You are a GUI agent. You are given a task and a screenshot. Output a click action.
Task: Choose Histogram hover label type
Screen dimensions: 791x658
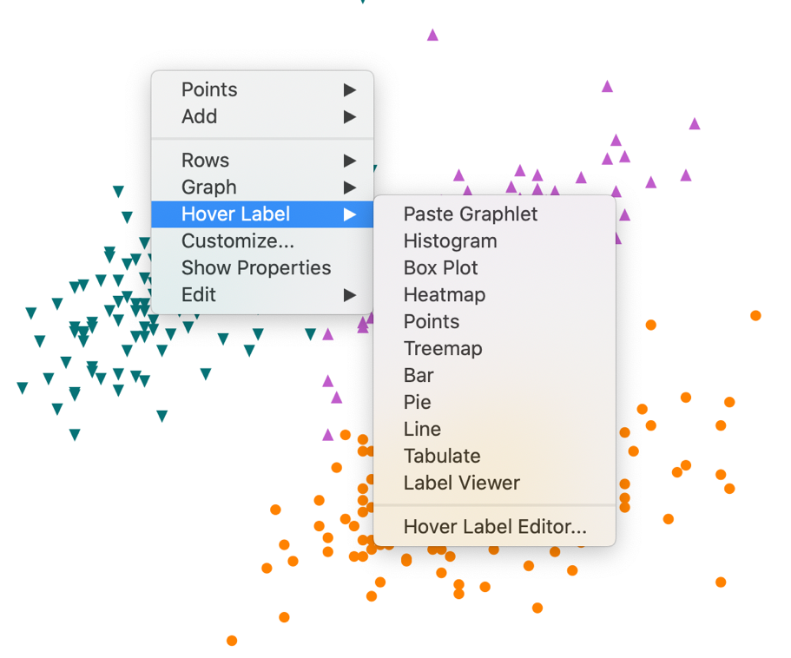click(451, 241)
